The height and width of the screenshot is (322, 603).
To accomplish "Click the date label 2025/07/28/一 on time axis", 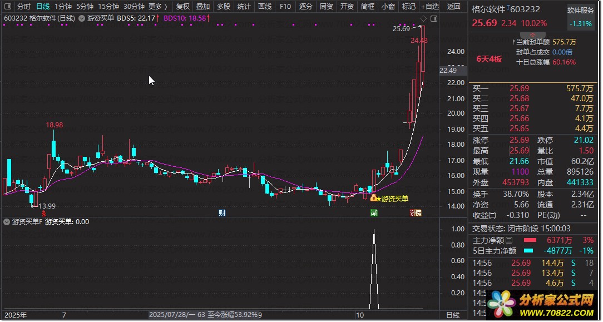I will tap(172, 315).
